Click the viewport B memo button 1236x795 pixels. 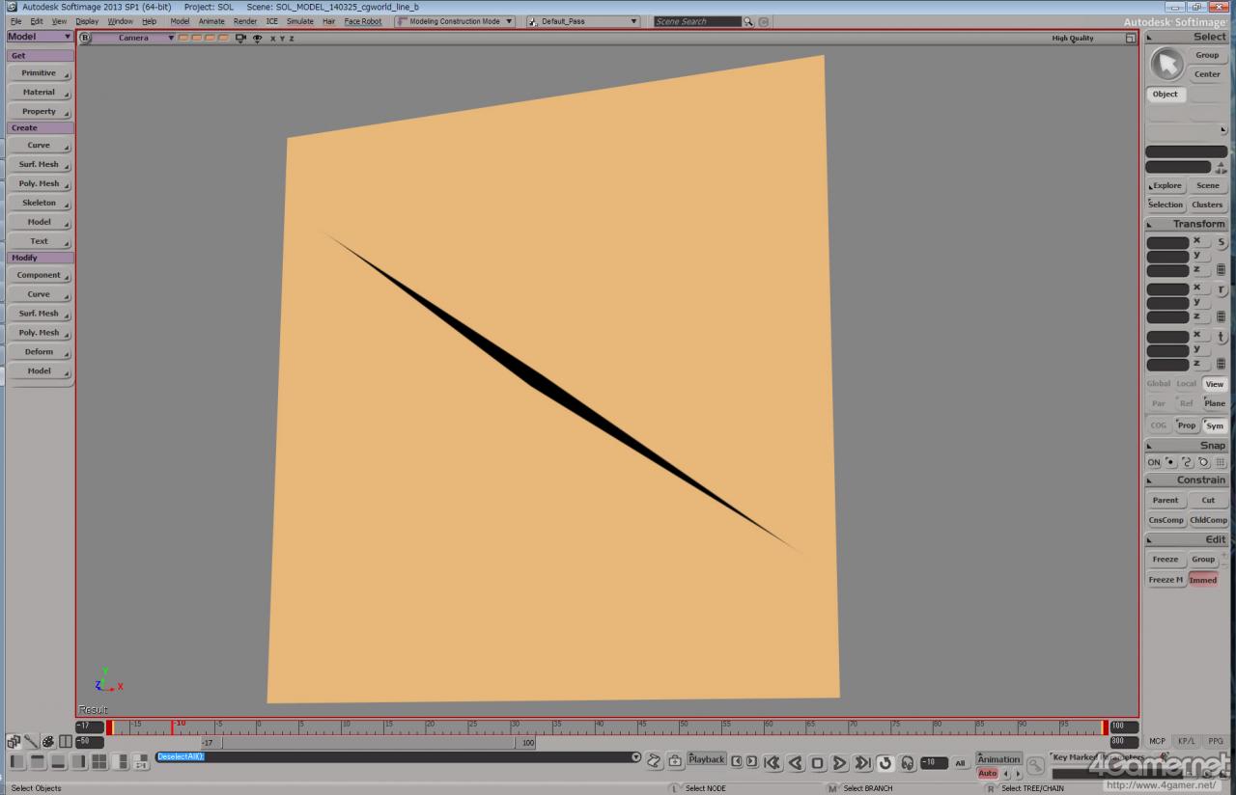[x=85, y=38]
